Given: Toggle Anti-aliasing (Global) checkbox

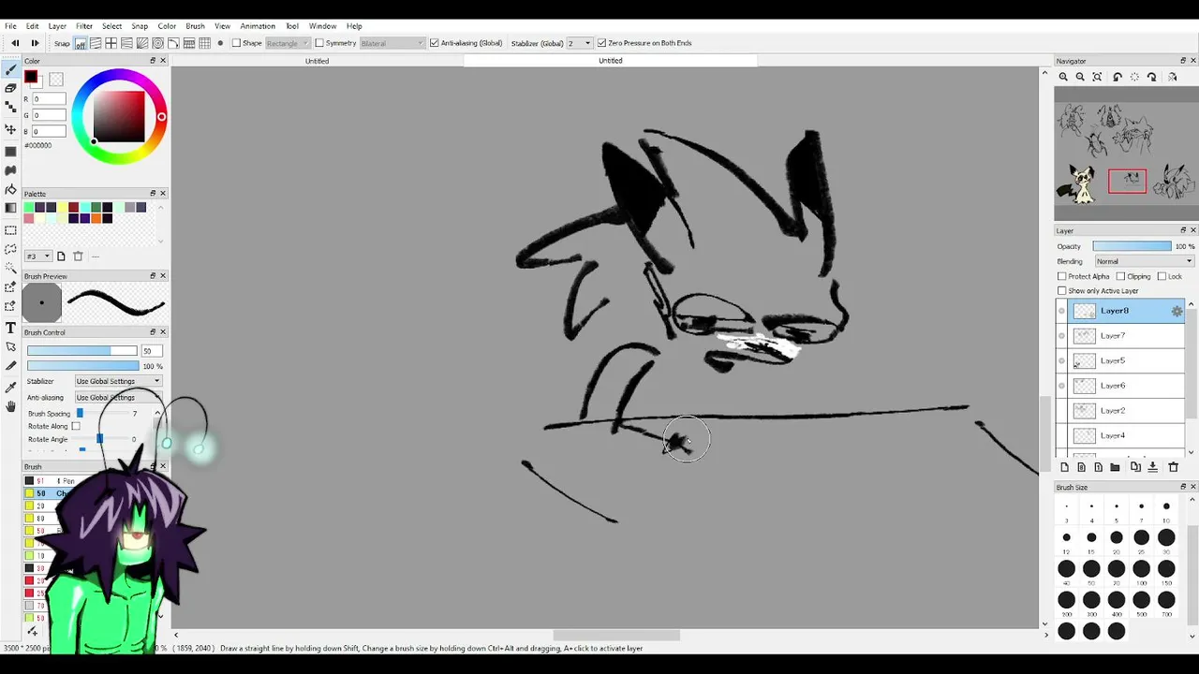Looking at the screenshot, I should 434,43.
